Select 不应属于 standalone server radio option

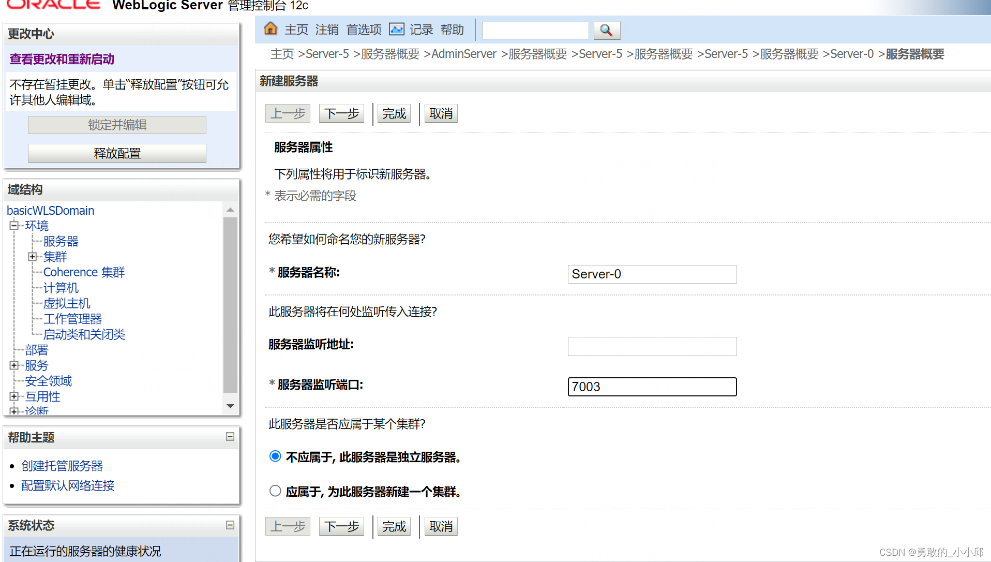pos(275,456)
